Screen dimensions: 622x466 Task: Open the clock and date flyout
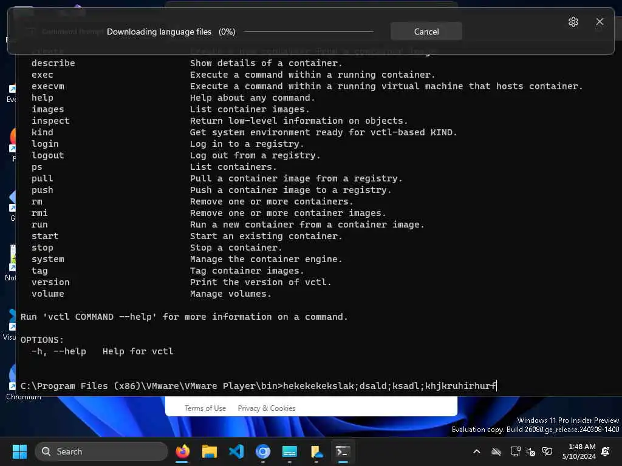pyautogui.click(x=578, y=451)
